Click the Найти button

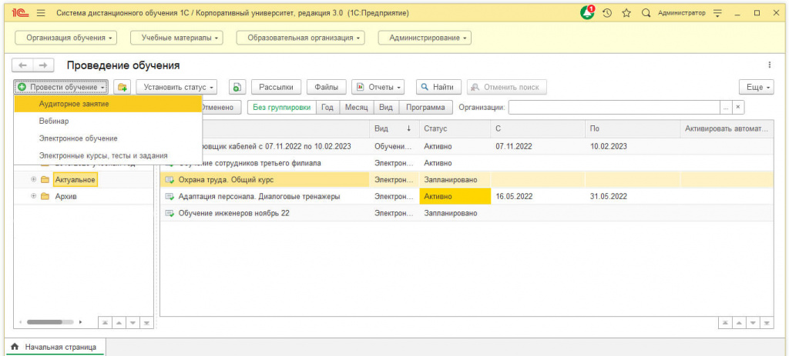click(438, 88)
